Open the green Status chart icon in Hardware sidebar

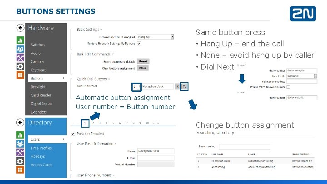tap(20, 40)
